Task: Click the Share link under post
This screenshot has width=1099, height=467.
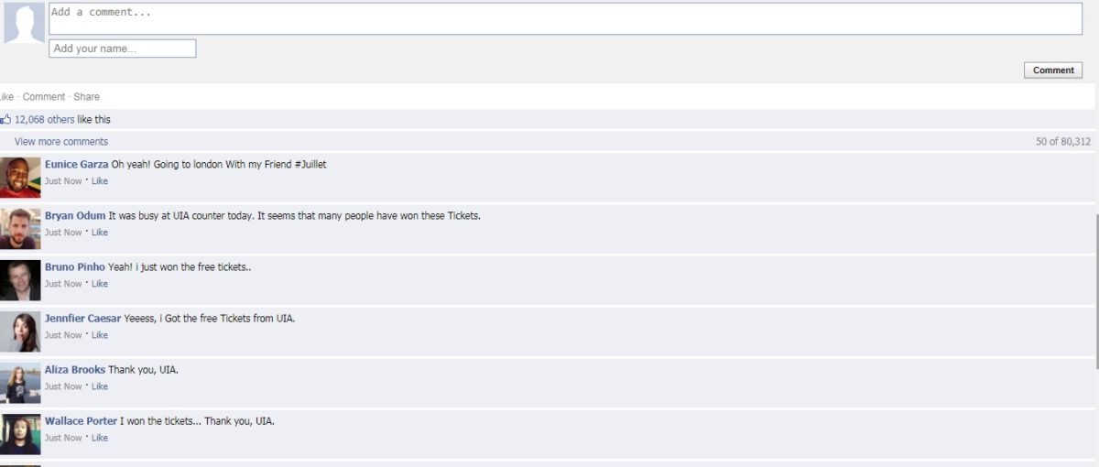Action: pos(87,97)
